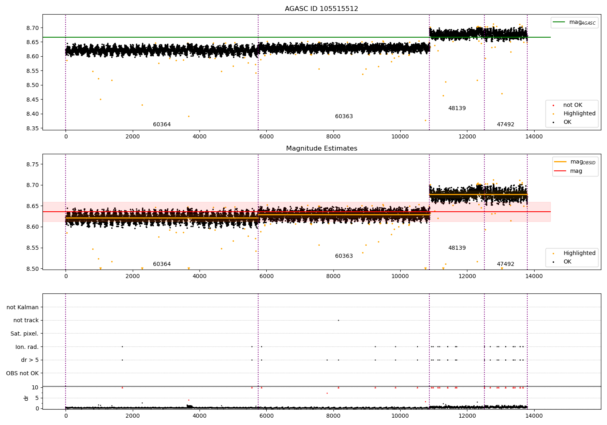Click OBSID label 47492 in Magnitude Estimates plot
Screen dimensions: 607x425
(505, 264)
